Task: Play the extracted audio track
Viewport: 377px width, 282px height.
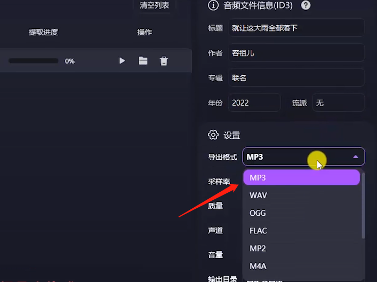Action: point(122,61)
